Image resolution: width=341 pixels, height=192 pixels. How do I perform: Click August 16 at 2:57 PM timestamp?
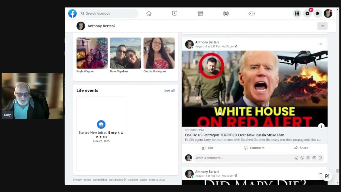coord(208,46)
